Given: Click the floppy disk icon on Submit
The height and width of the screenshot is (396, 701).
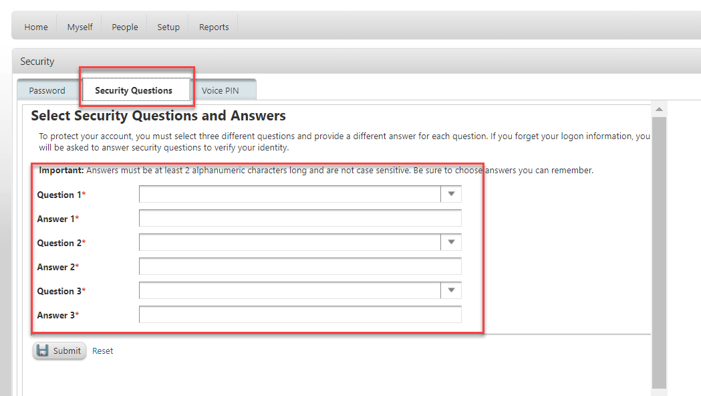Looking at the screenshot, I should [x=43, y=351].
